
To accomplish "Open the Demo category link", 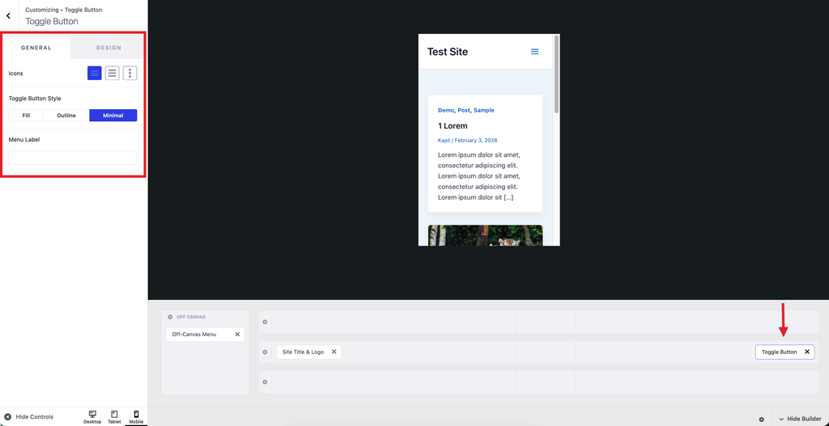I will click(446, 110).
